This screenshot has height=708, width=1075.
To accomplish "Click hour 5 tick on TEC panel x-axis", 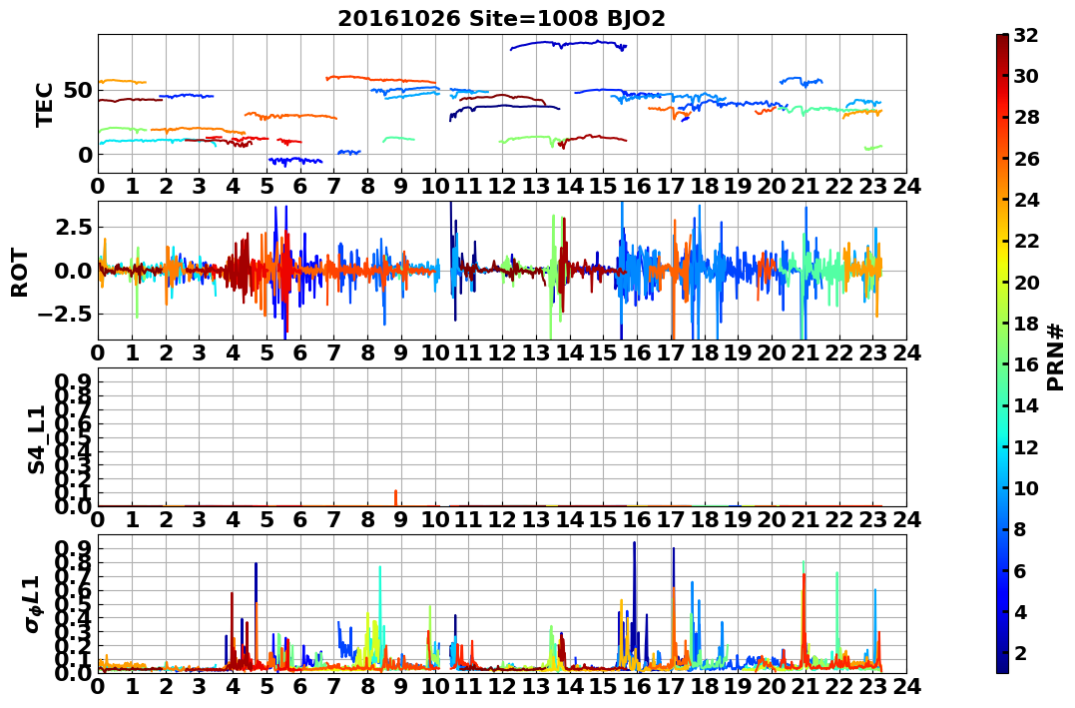I will tap(267, 186).
